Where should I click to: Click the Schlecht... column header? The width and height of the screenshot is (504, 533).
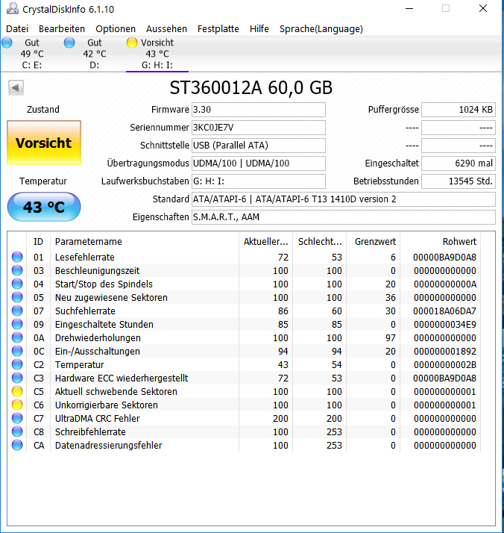(320, 242)
